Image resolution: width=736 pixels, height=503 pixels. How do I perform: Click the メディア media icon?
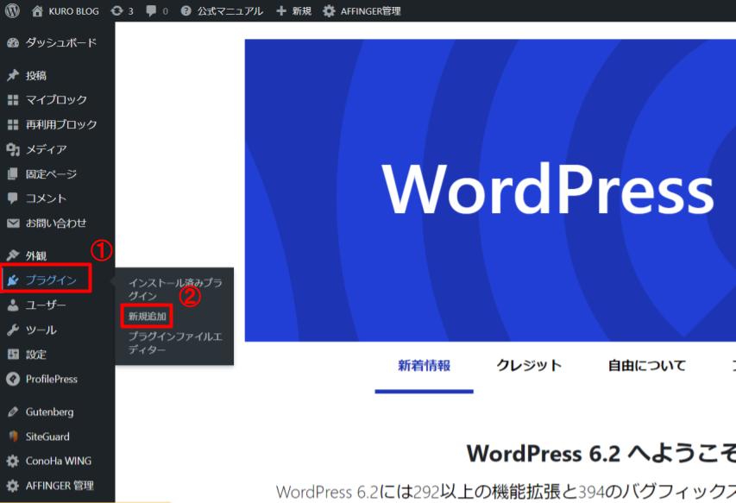point(13,149)
